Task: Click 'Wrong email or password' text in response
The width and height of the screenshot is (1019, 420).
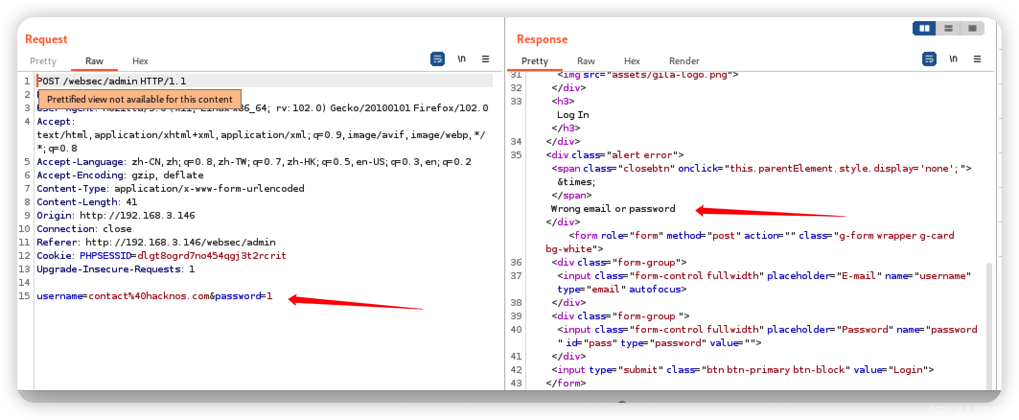Action: [x=613, y=209]
